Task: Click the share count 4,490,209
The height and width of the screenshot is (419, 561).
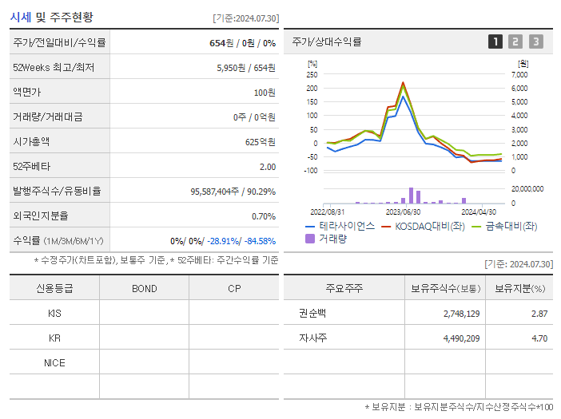Action: [462, 338]
